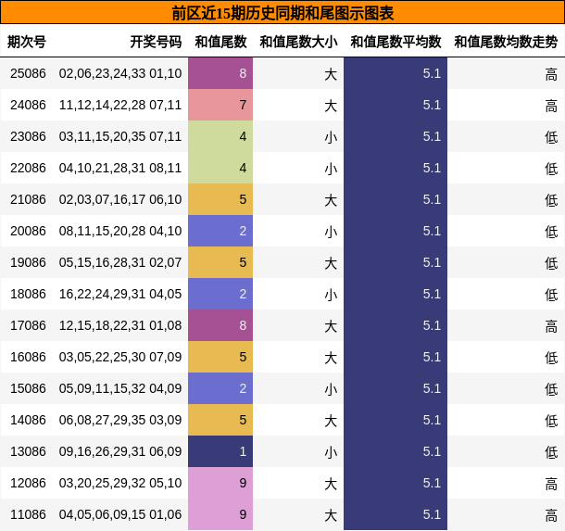Click period number 25086
The height and width of the screenshot is (531, 565).
coord(28,73)
